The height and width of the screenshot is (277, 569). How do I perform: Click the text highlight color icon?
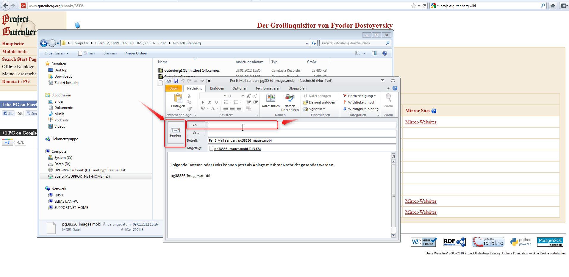203,109
